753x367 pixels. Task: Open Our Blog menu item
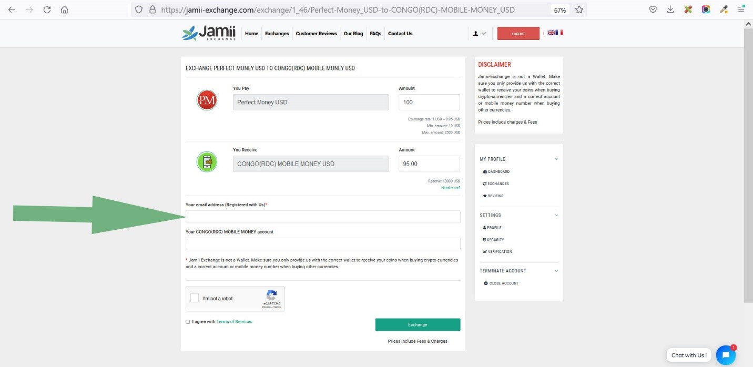(x=353, y=34)
